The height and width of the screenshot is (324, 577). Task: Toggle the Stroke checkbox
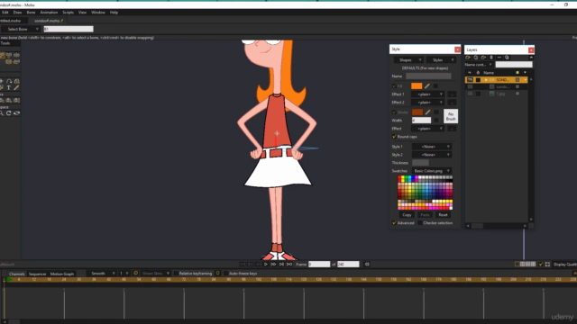394,112
